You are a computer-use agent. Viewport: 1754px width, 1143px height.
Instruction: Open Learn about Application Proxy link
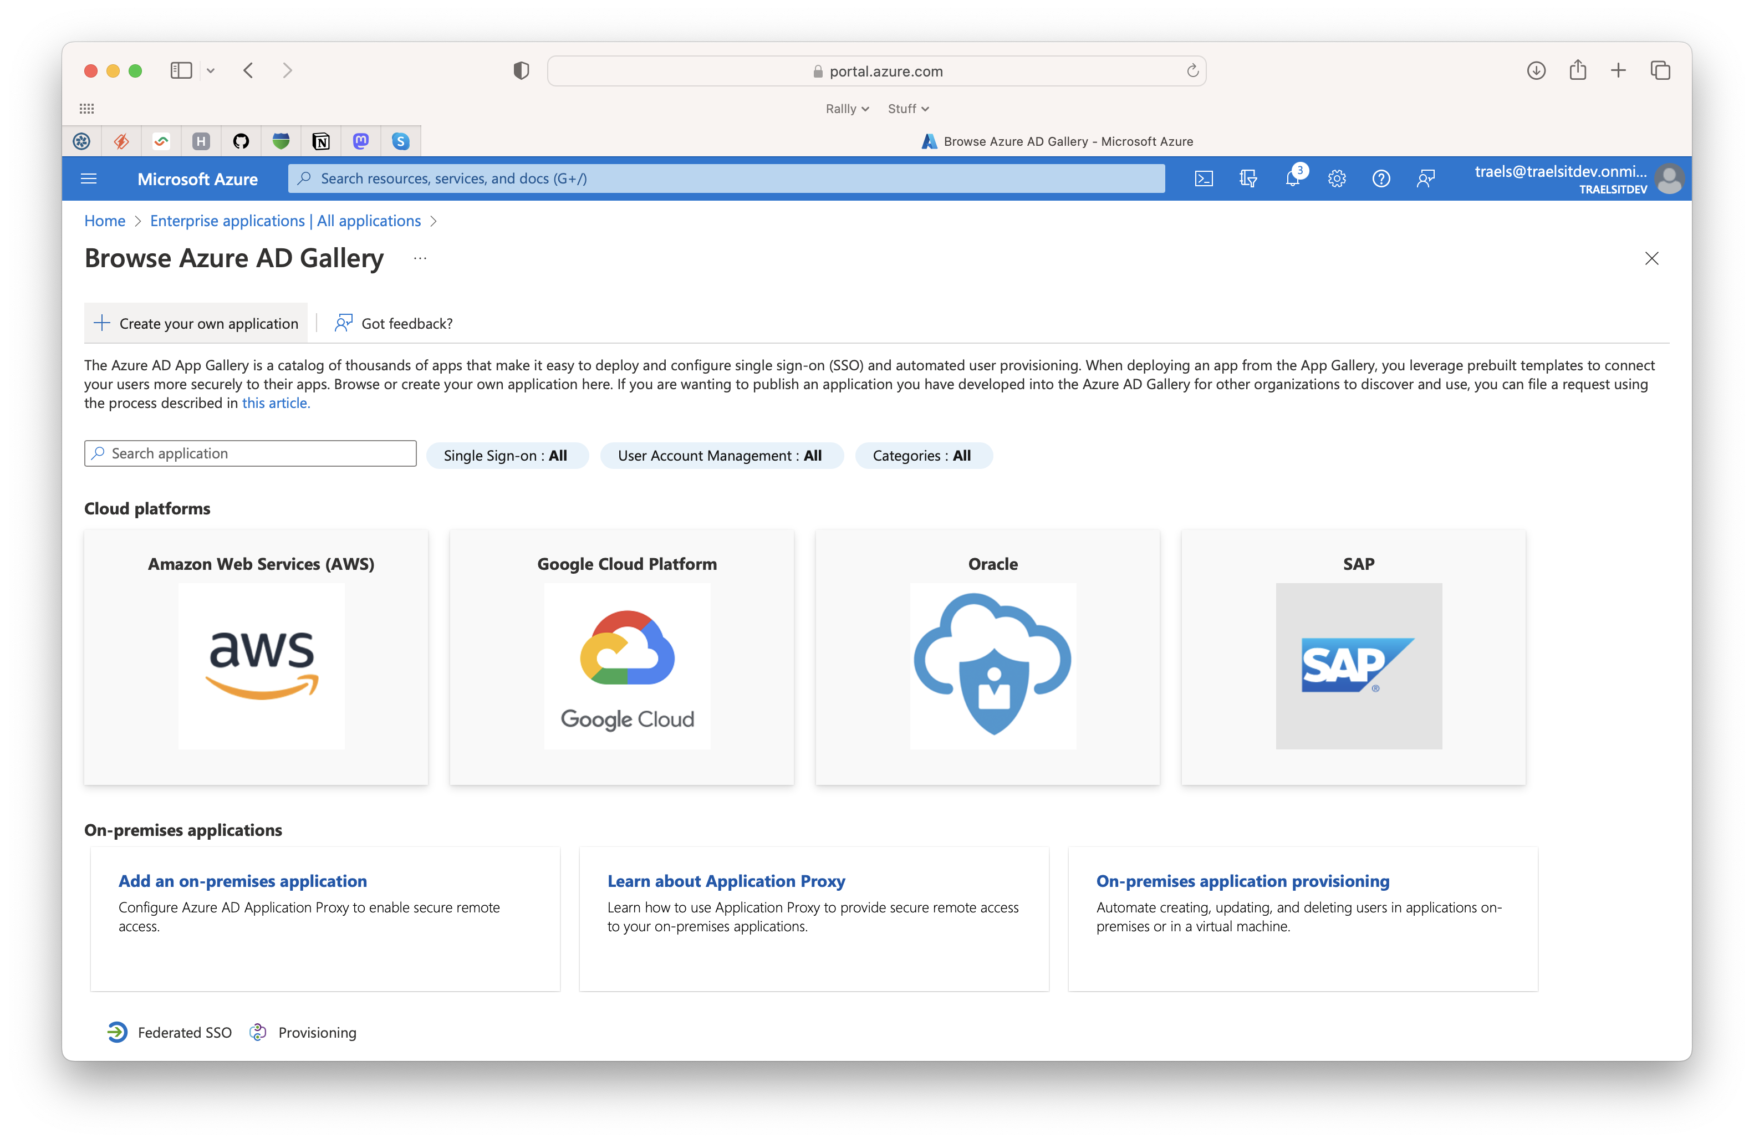(x=727, y=881)
